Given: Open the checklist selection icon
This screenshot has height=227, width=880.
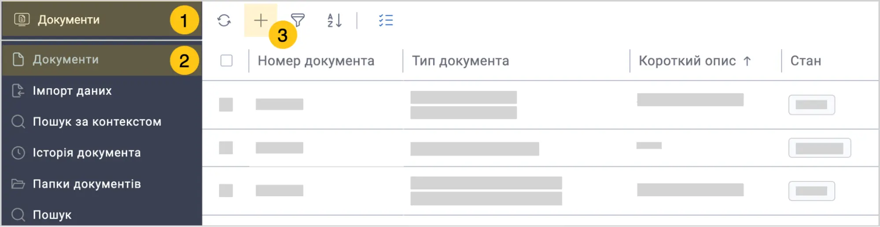Looking at the screenshot, I should tap(386, 20).
